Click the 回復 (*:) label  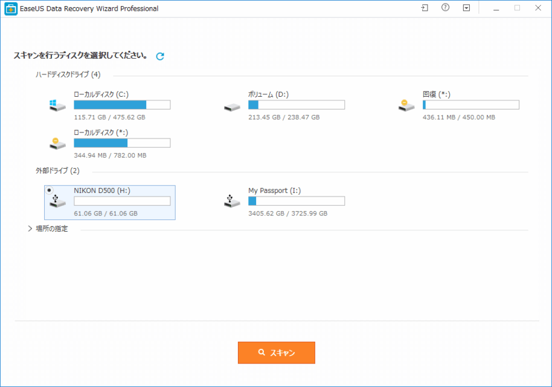tap(437, 94)
